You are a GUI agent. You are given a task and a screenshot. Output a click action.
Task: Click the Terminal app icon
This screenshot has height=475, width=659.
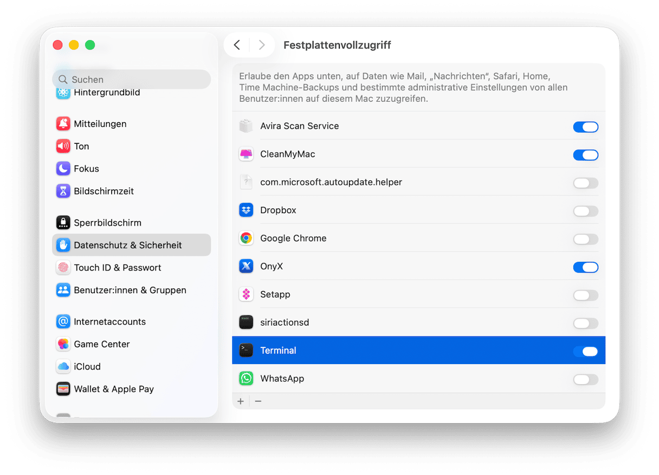click(246, 351)
